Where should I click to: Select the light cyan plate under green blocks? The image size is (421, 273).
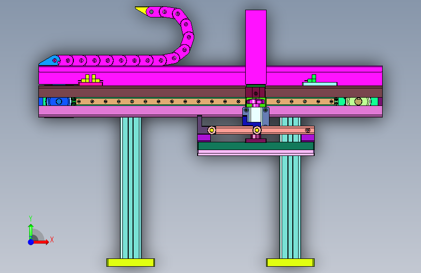[320, 84]
